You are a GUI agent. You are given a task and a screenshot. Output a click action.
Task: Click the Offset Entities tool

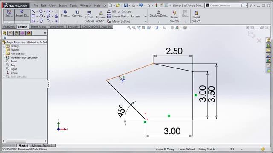[x=89, y=17]
